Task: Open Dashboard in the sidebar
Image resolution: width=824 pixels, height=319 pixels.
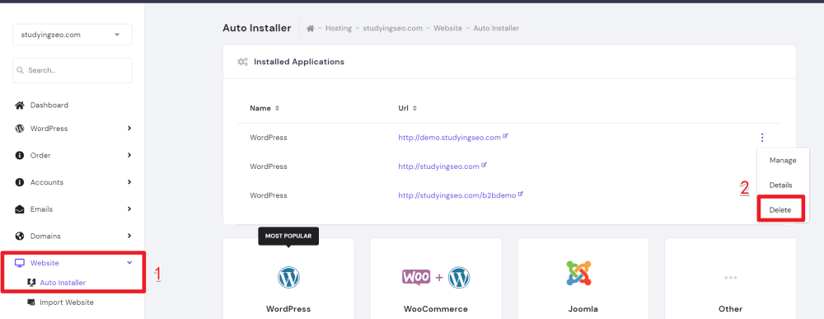Action: (x=49, y=106)
